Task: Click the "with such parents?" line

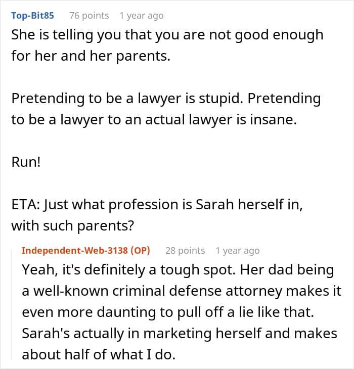Action: [72, 225]
